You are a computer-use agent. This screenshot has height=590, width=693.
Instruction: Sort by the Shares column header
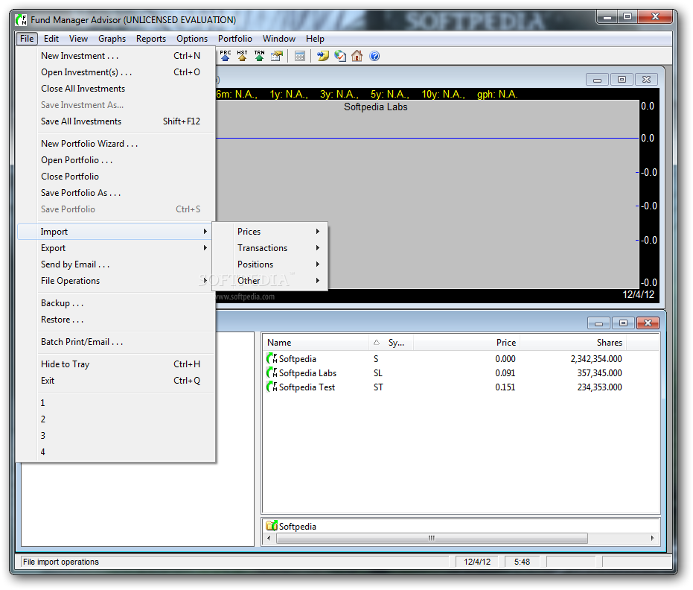573,343
